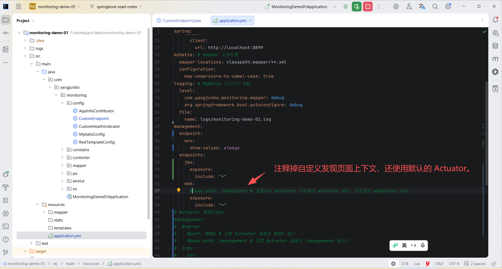Click 37:8 caret position indicator
This screenshot has width=502, height=269.
point(405,263)
